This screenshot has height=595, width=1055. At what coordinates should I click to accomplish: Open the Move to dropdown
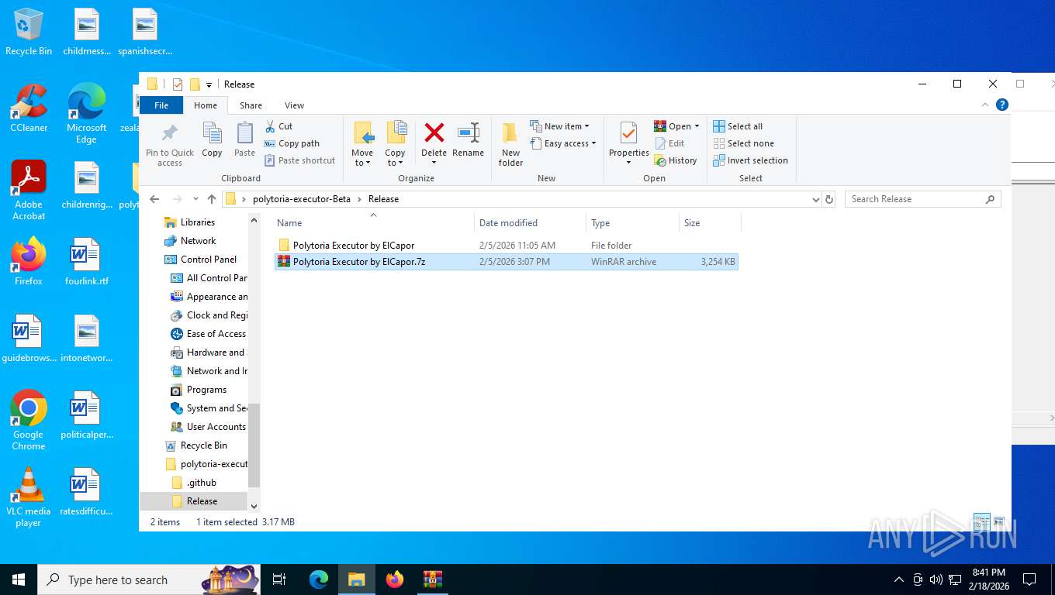[x=362, y=144]
